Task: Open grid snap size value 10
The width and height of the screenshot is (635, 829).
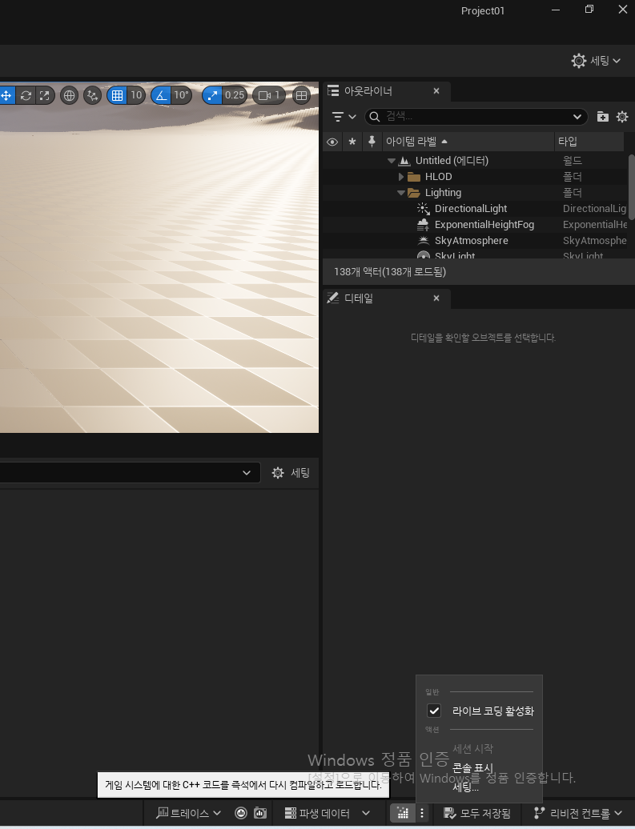Action: click(136, 96)
